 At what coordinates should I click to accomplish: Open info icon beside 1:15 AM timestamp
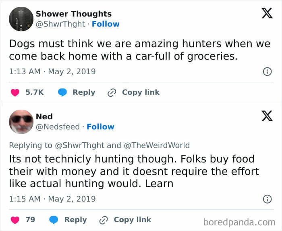[x=267, y=199]
